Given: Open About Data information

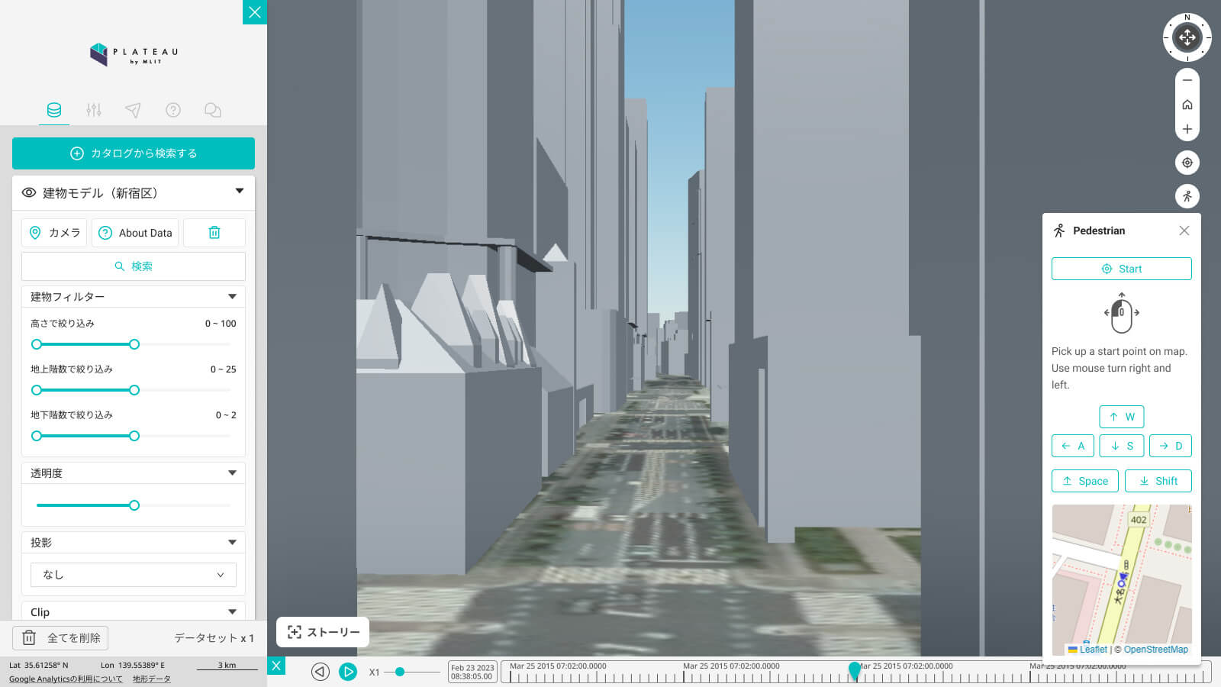Looking at the screenshot, I should tap(135, 233).
